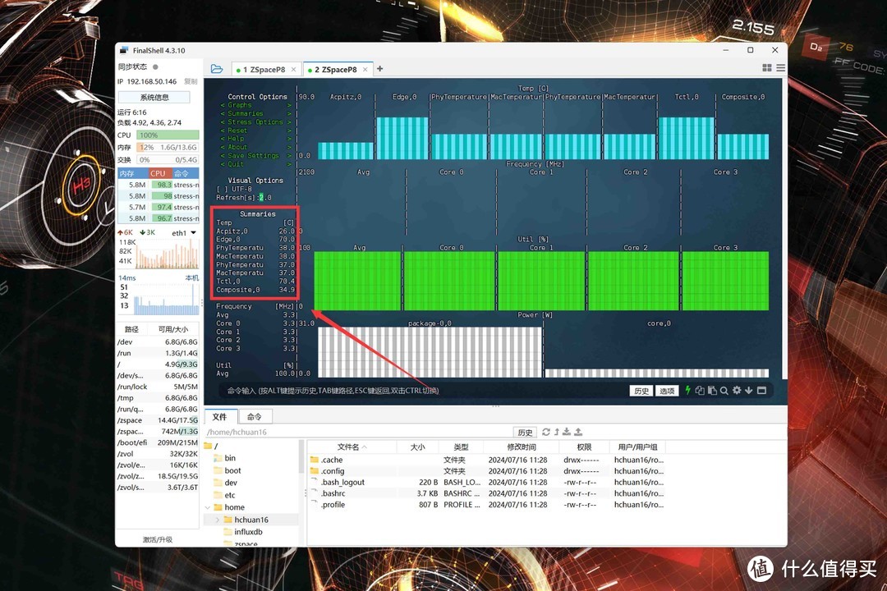This screenshot has width=887, height=591.
Task: Click the refresh icon in file panel
Action: [x=546, y=432]
